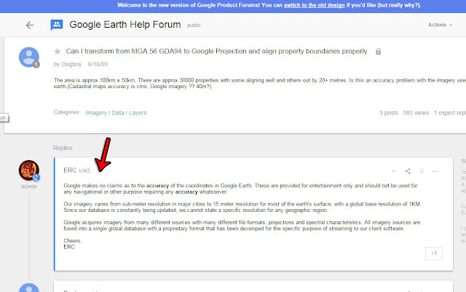The image size is (466, 292).
Task: Click the '3 posts' count
Action: [x=389, y=113]
